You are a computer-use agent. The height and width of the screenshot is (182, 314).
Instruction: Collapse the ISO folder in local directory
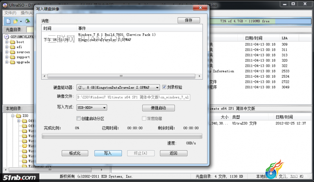pyautogui.click(x=13, y=116)
